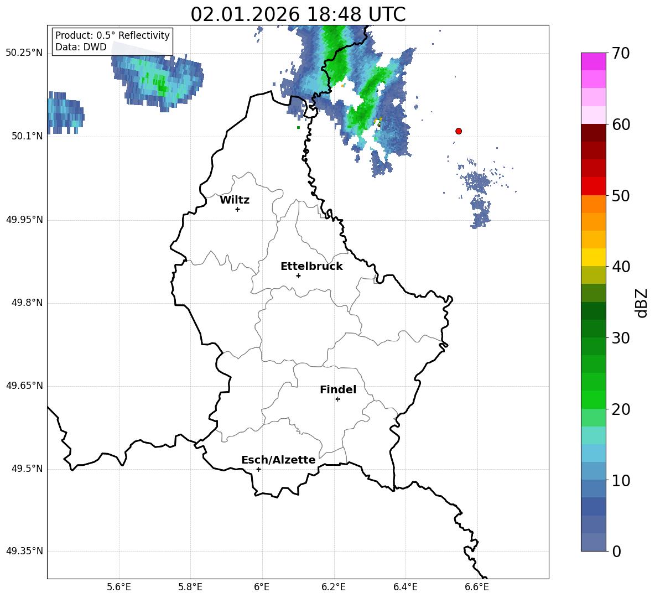Click the Data: DWD label
This screenshot has width=655, height=598.
pyautogui.click(x=81, y=47)
